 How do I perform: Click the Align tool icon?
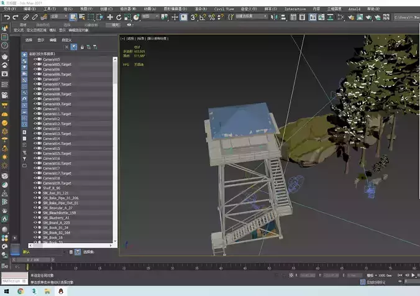(x=283, y=17)
